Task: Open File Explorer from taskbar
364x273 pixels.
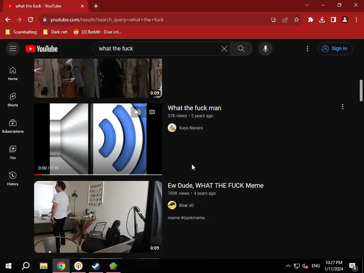Action: 44,266
